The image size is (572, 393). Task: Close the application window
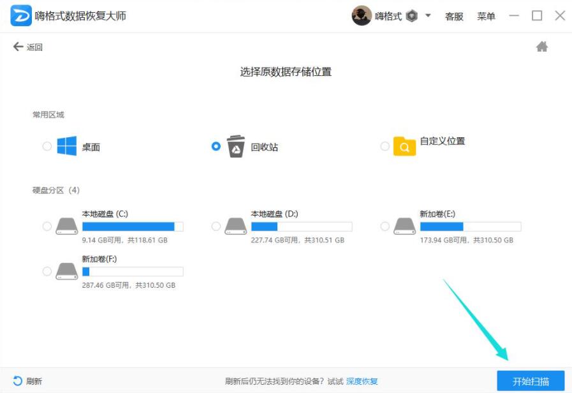[x=560, y=16]
